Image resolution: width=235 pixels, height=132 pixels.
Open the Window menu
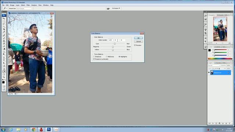click(x=46, y=5)
